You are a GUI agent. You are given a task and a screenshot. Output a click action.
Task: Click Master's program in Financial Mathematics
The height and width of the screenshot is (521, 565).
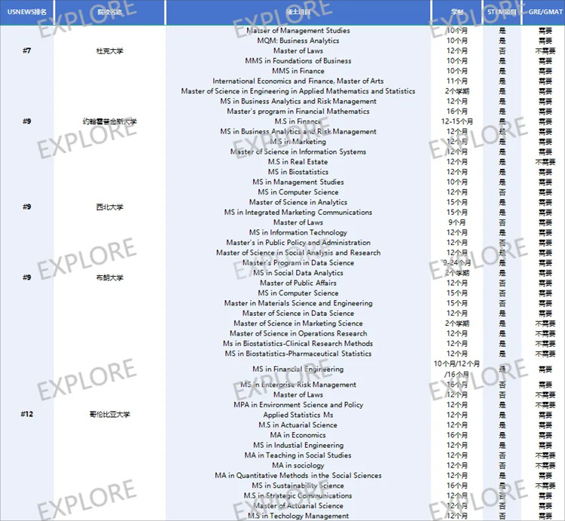click(298, 112)
